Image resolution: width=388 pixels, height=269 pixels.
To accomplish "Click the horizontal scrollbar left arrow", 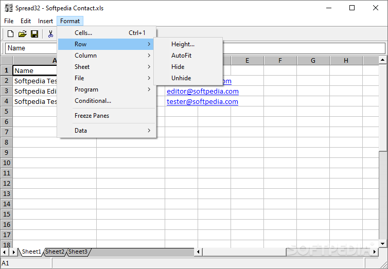I will (198, 252).
